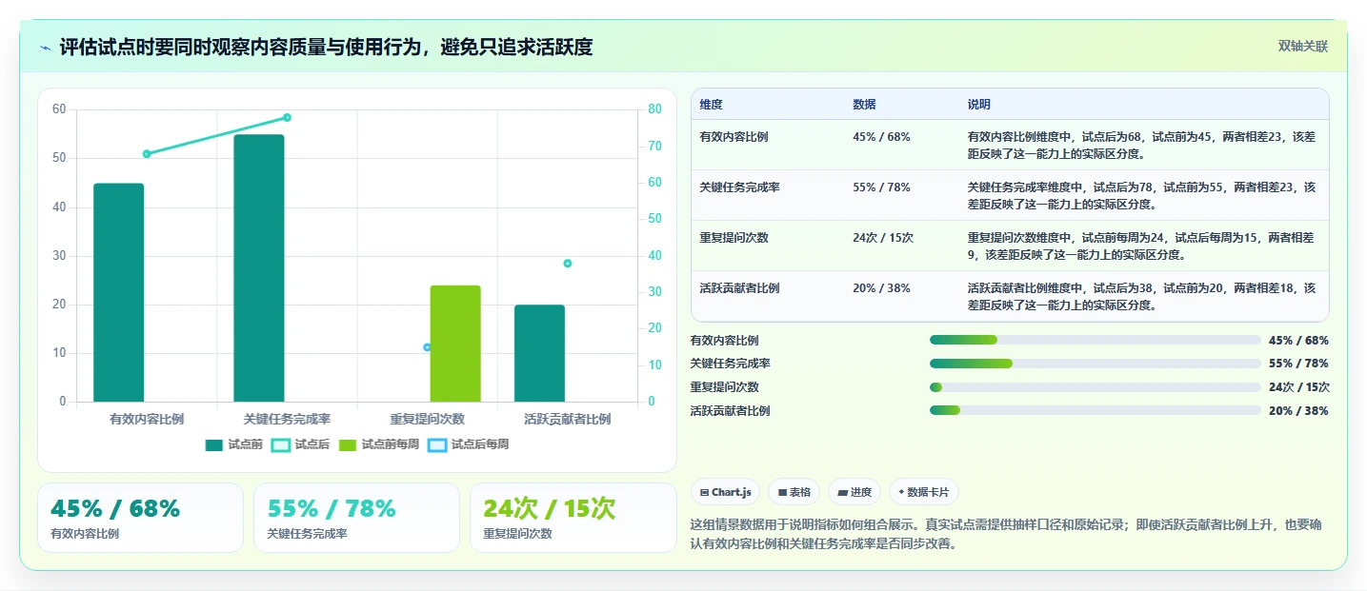Click the icon inside the 进度 tag
This screenshot has width=1367, height=591.
click(x=843, y=493)
